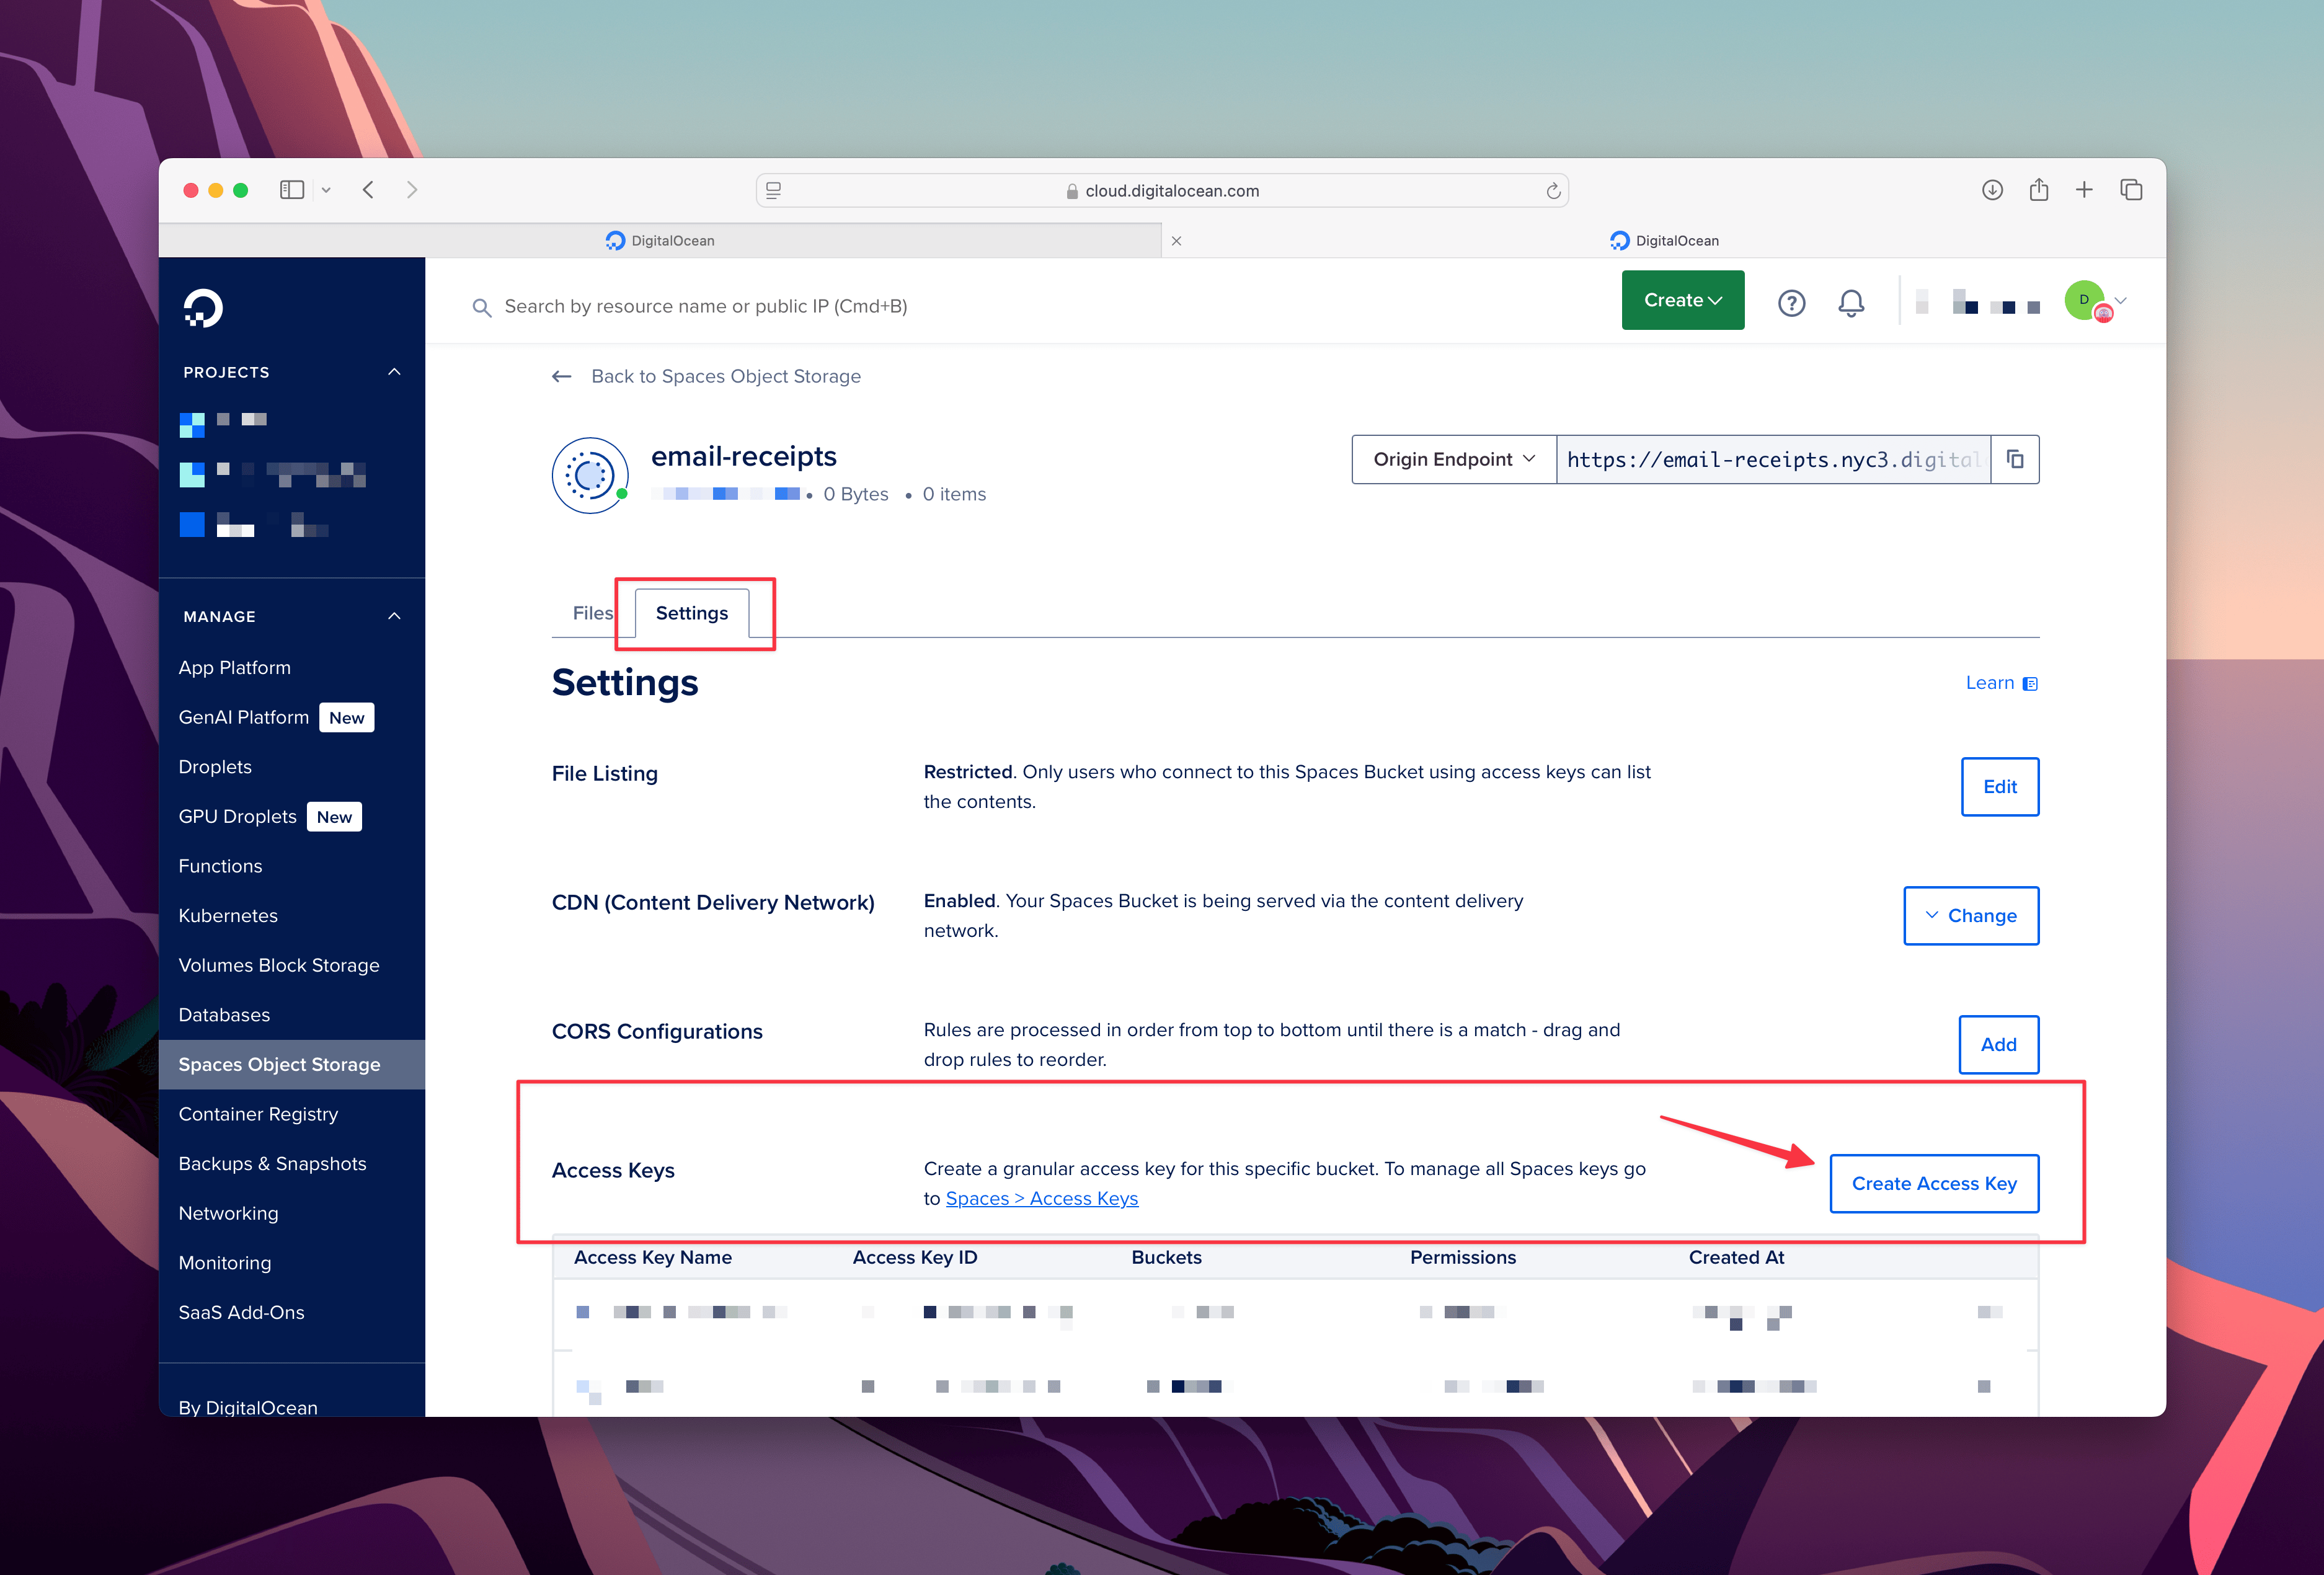
Task: Click the search magnifier icon
Action: [482, 308]
